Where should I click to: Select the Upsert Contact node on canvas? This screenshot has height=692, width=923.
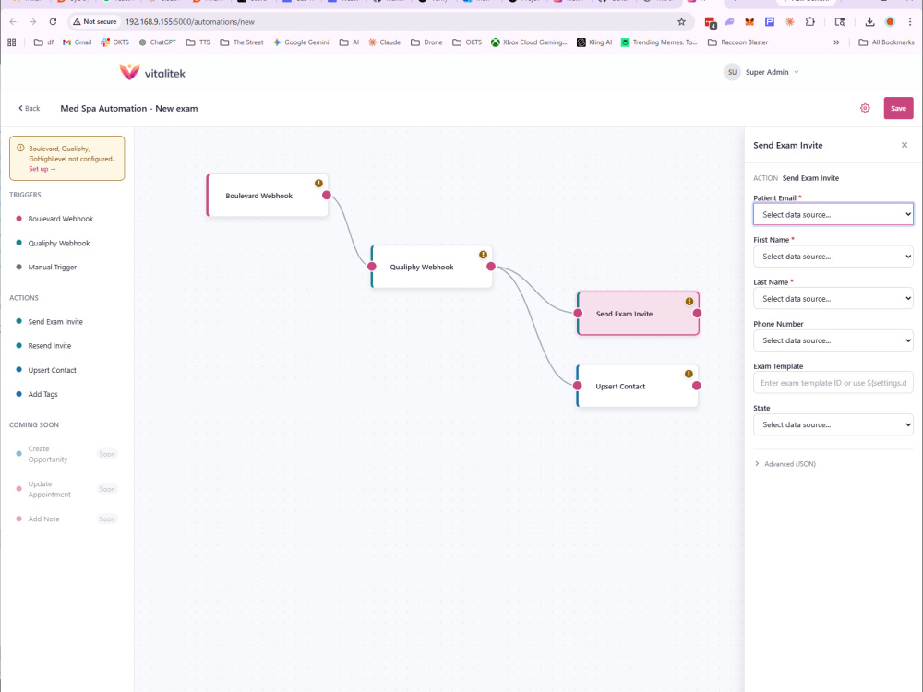point(638,386)
